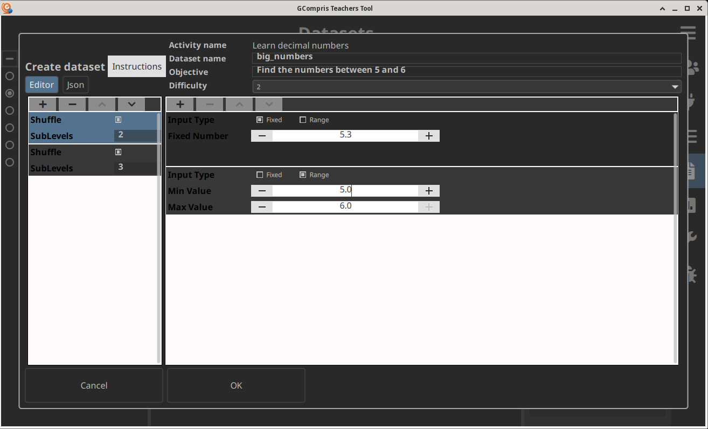Increase the Fixed Number value with plus
Image resolution: width=708 pixels, height=429 pixels.
tap(429, 136)
